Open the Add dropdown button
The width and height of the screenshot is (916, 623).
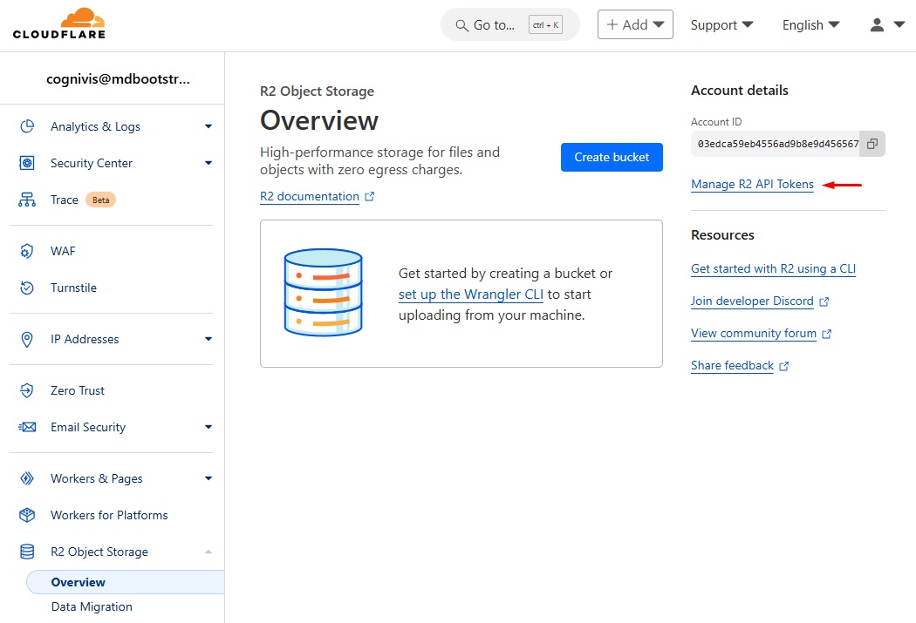pos(634,25)
